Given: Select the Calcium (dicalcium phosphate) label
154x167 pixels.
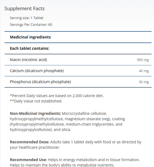Looking at the screenshot, I should pos(37,71).
